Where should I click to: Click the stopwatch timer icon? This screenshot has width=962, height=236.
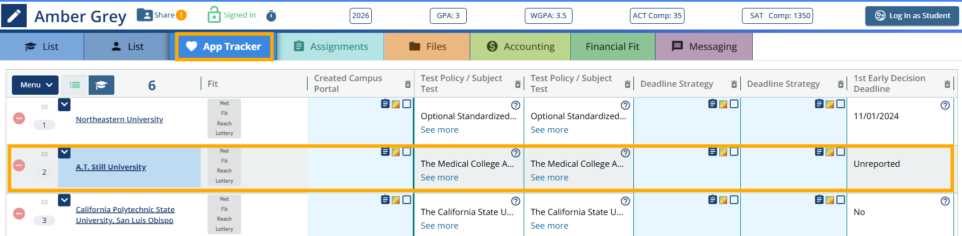(x=271, y=15)
